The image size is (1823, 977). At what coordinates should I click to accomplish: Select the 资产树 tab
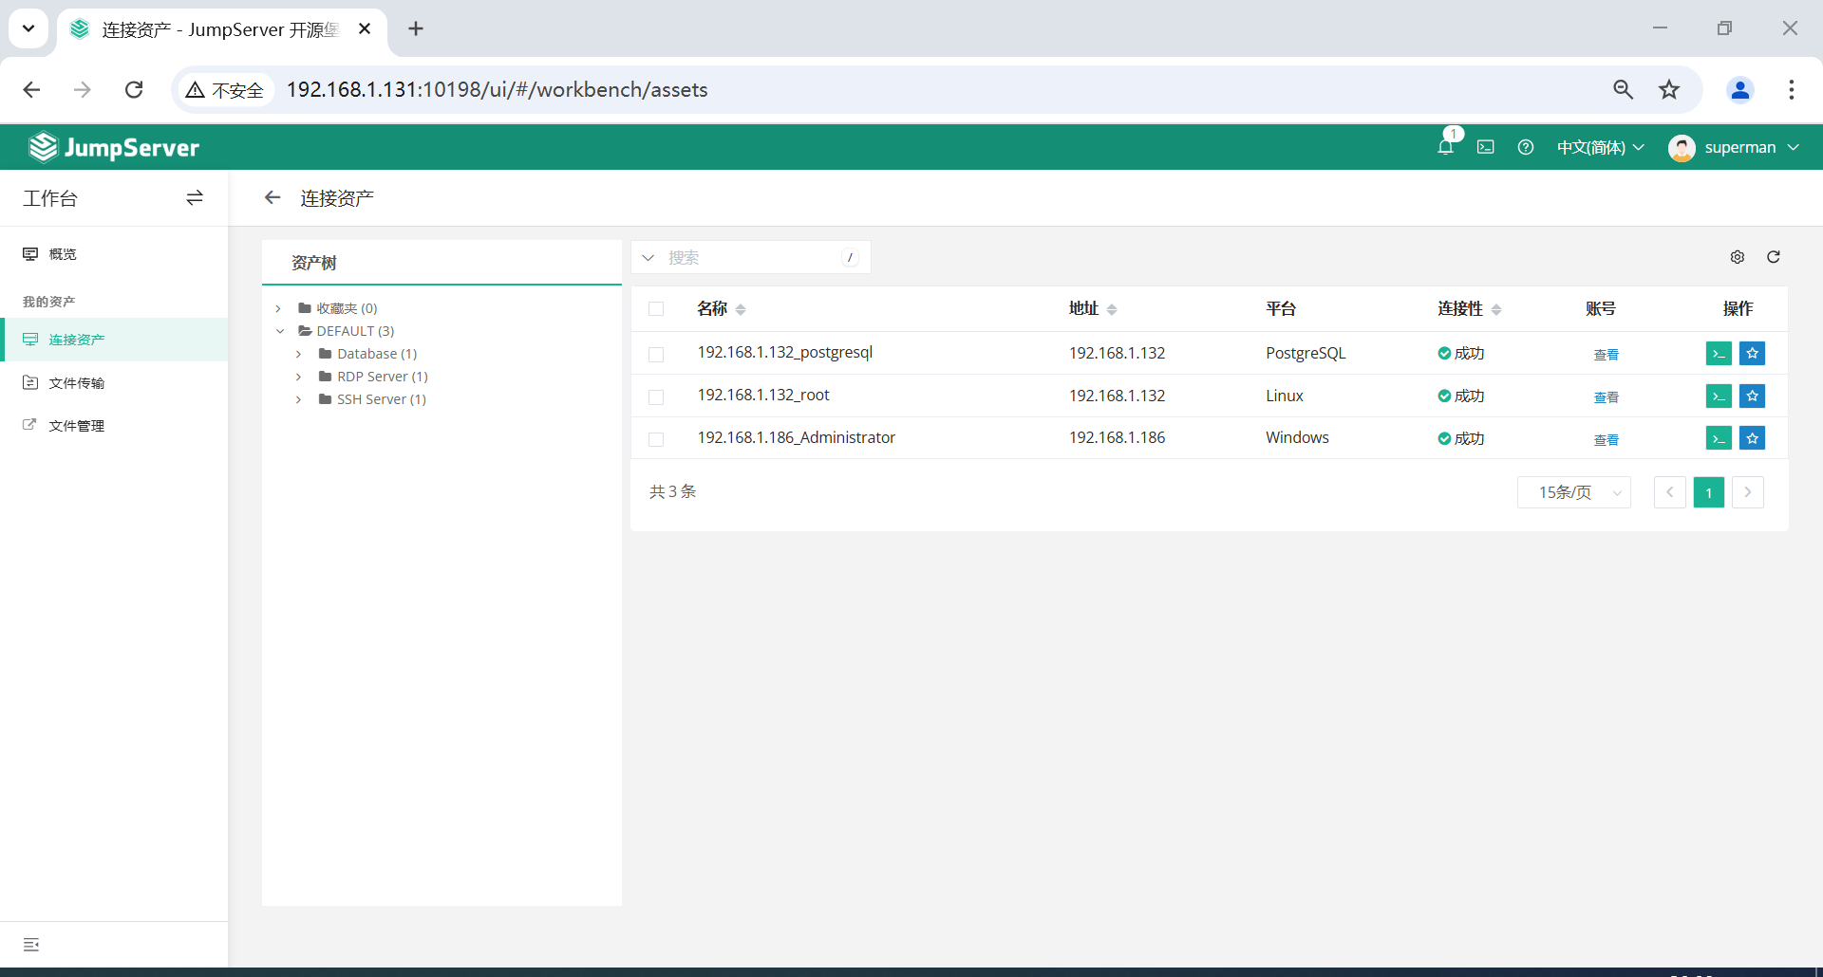pos(313,263)
